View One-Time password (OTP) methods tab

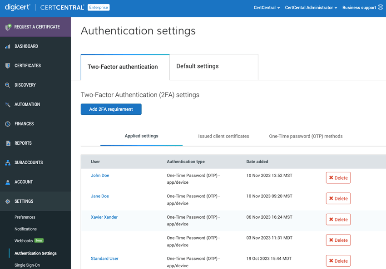[306, 136]
